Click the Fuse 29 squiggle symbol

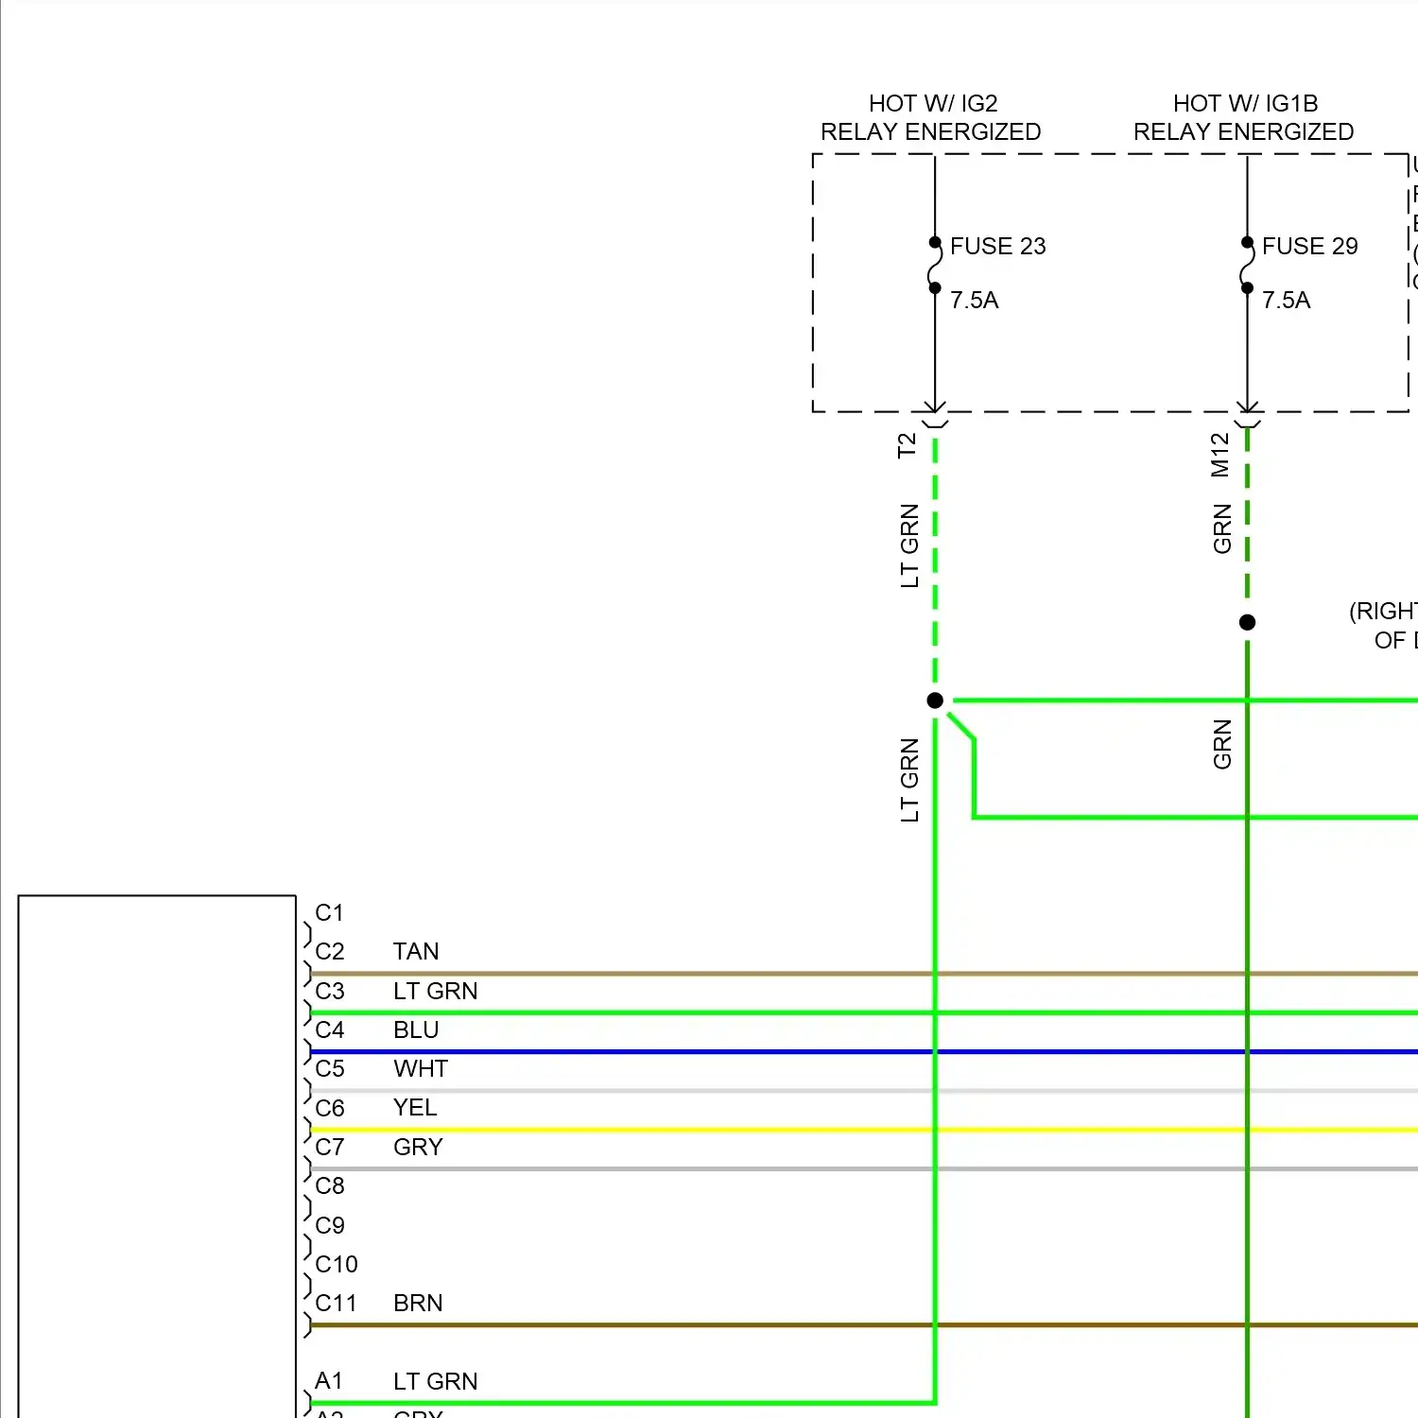[1247, 266]
